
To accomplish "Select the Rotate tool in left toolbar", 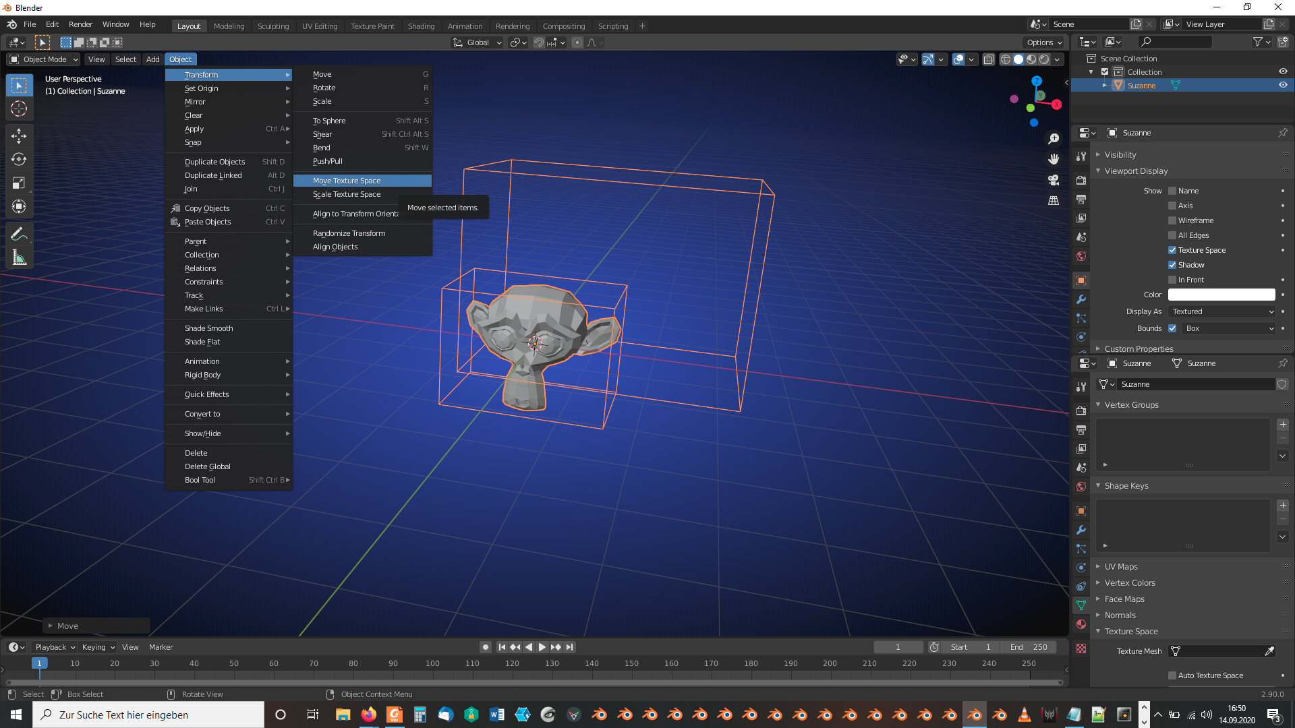I will tap(19, 159).
